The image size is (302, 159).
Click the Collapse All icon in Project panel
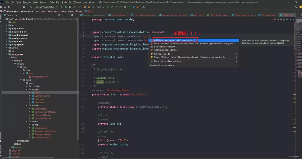pyautogui.click(x=67, y=15)
